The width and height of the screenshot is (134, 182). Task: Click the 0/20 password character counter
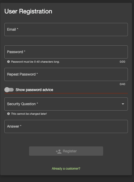[122, 62]
